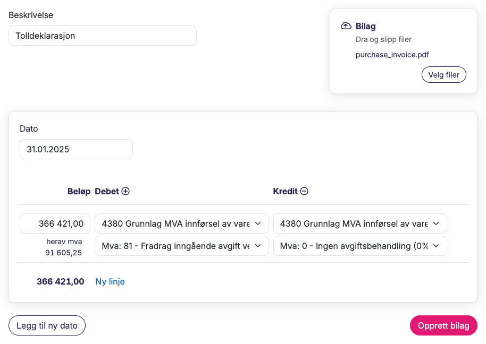Viewport: 486px width, 344px height.
Task: Click the cloud upload icon beside Bilag
Action: (346, 26)
